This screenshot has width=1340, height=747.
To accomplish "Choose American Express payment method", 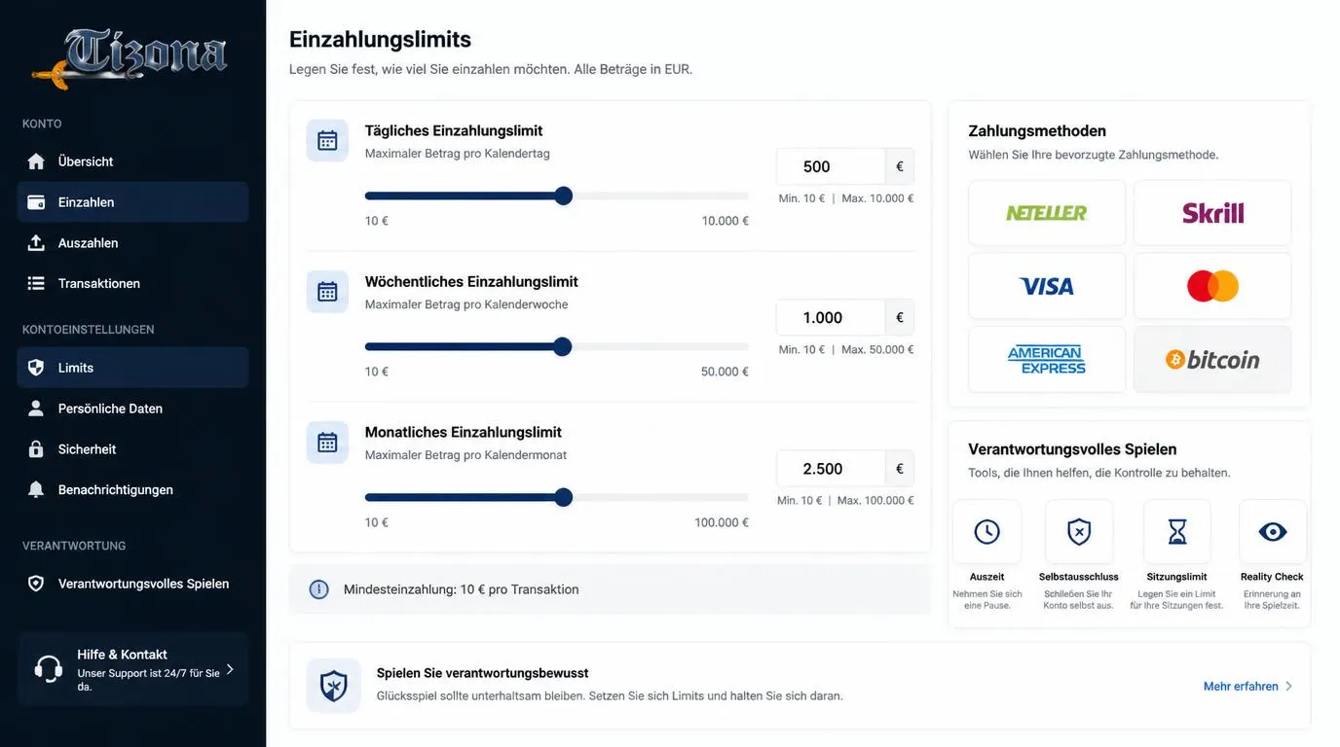I will [1047, 359].
